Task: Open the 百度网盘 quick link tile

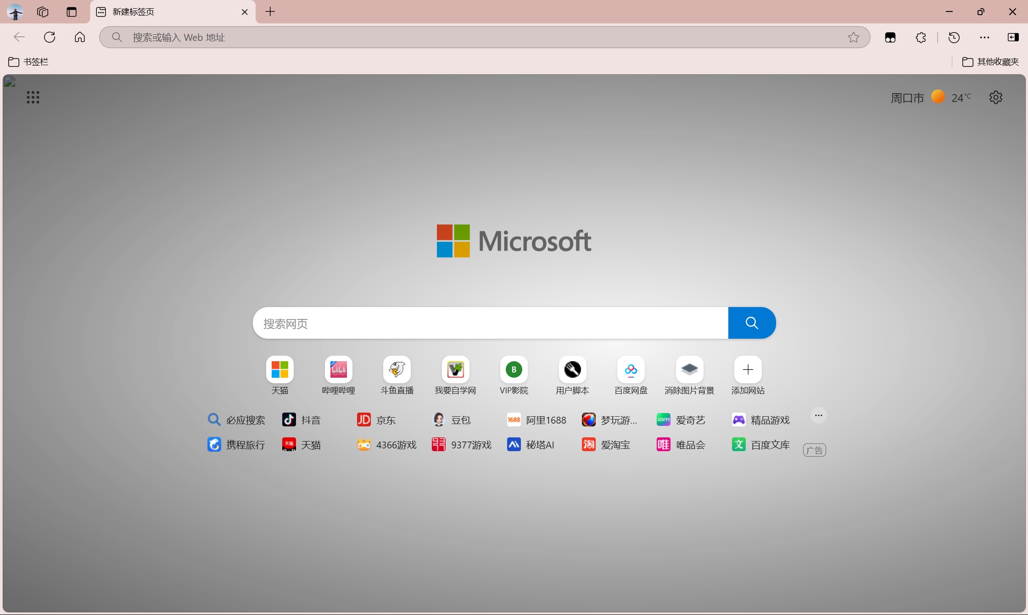Action: (x=631, y=376)
